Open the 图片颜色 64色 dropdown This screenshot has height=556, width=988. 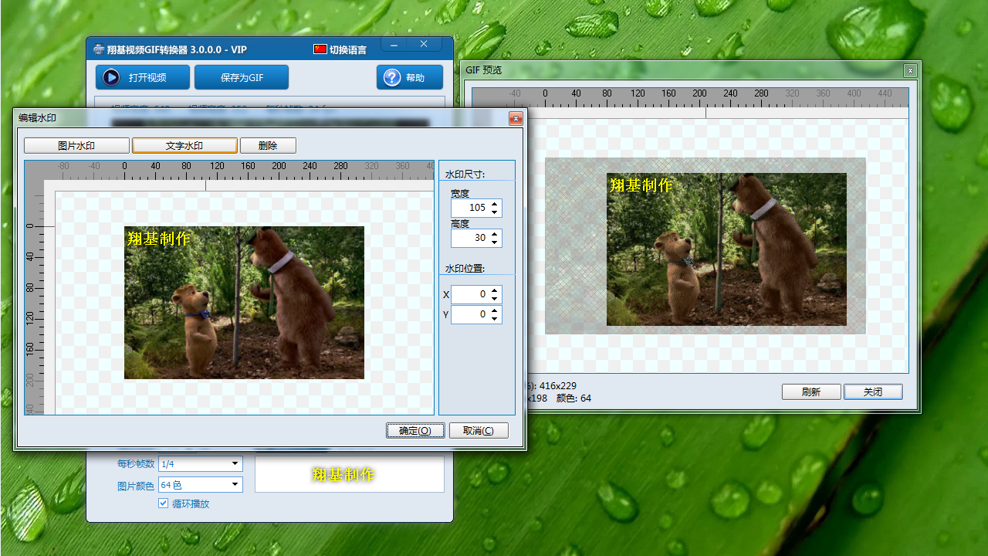click(201, 485)
